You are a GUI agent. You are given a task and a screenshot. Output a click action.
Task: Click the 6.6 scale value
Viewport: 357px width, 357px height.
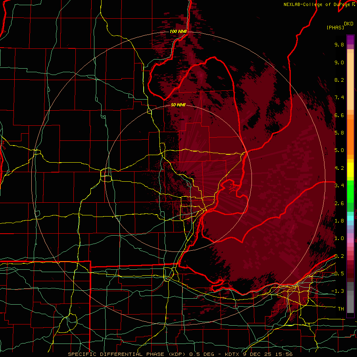click(x=339, y=115)
